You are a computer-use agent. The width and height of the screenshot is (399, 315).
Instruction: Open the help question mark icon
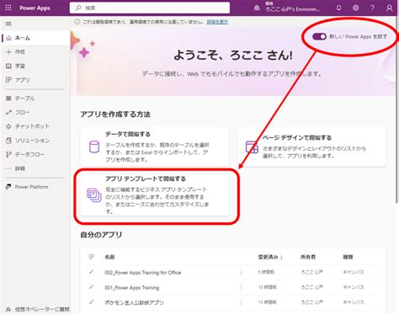click(x=372, y=8)
